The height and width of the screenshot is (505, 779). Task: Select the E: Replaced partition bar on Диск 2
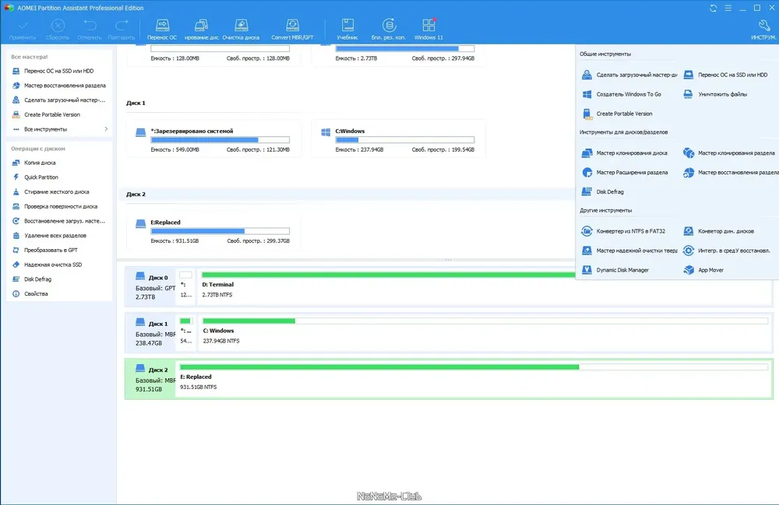(x=474, y=378)
